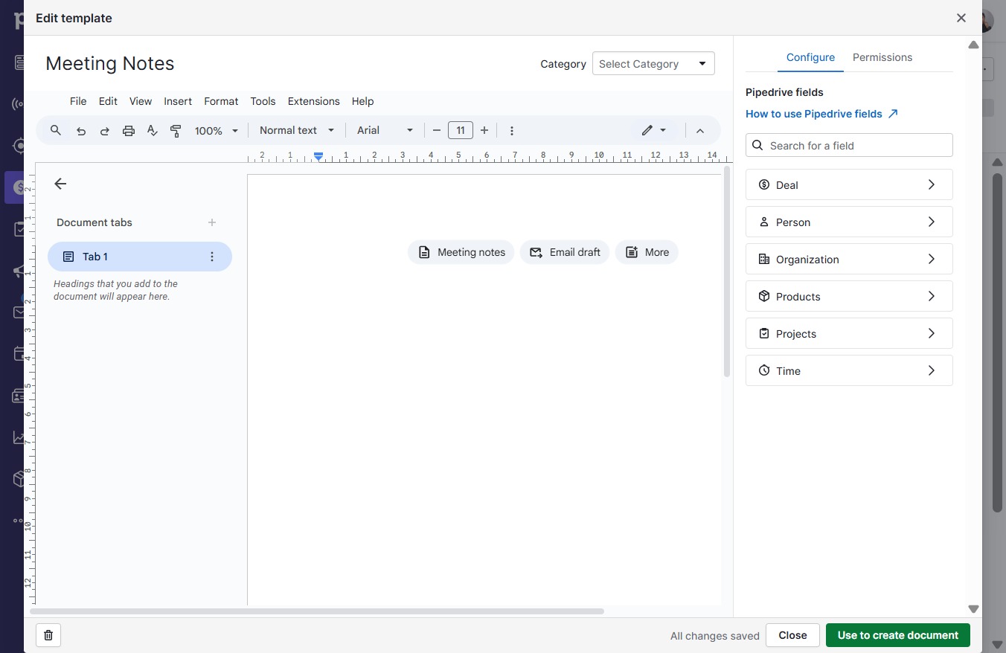Run spelling and grammar check
This screenshot has width=1006, height=653.
click(x=153, y=131)
